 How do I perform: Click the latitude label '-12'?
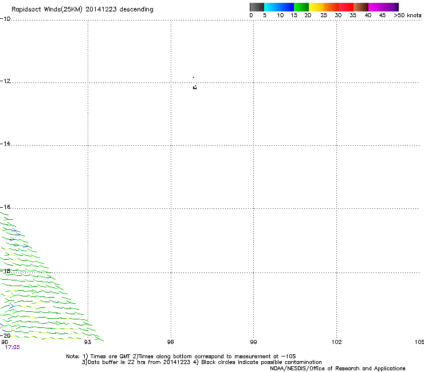tap(5, 81)
